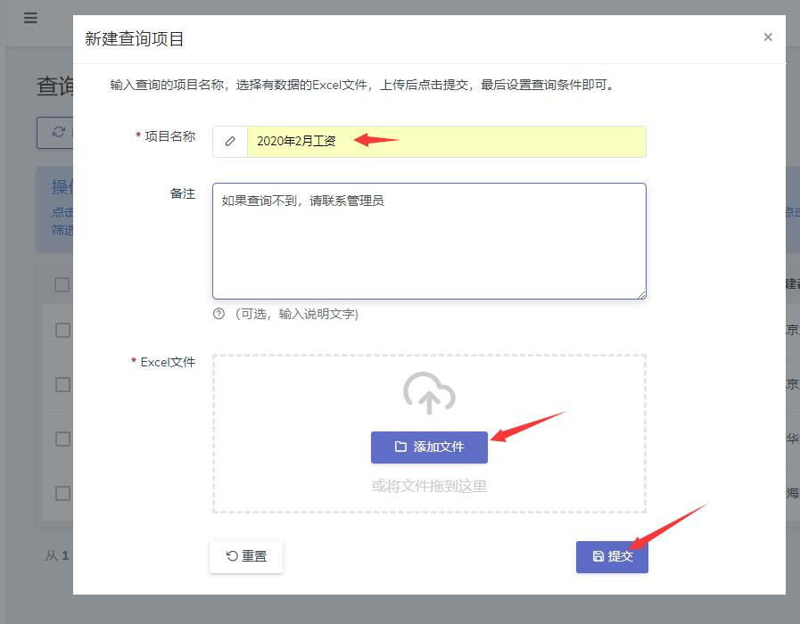
Task: Open the hamburger menu in top bar
Action: click(30, 18)
